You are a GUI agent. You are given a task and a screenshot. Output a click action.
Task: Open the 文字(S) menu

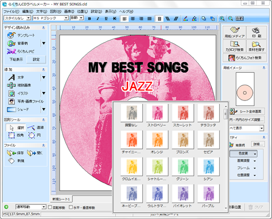click(x=41, y=11)
